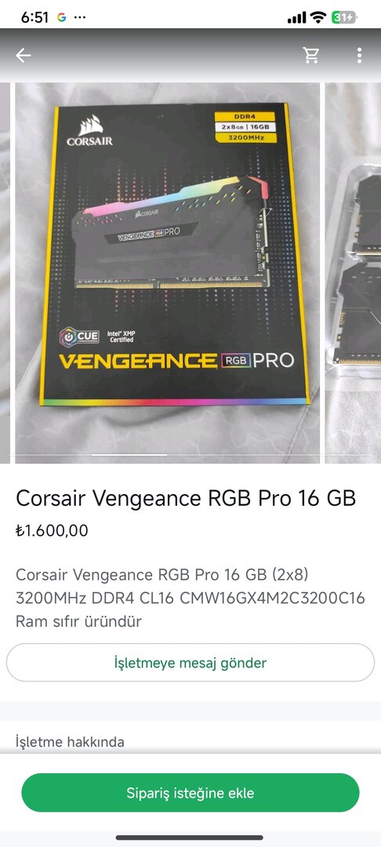Tap the photo carousel position indicator bar
Screen dimensions: 381x847
click(x=129, y=455)
